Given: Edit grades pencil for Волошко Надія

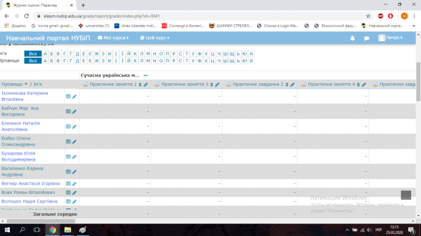Looking at the screenshot, I should pos(74,201).
